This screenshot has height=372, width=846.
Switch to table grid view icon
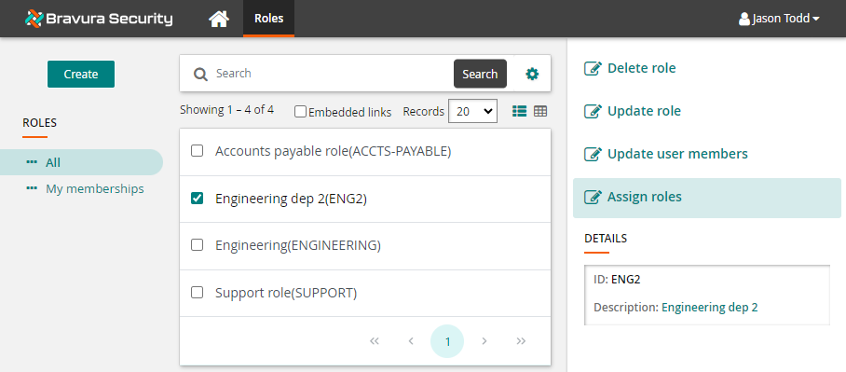540,111
